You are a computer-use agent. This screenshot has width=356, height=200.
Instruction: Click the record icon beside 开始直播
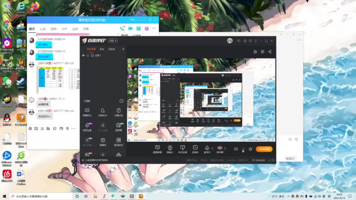point(236,149)
